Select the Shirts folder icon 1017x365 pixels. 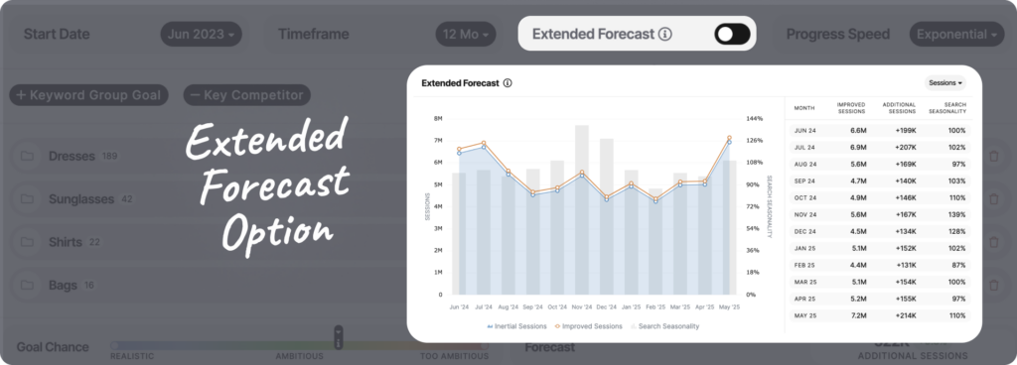point(27,242)
